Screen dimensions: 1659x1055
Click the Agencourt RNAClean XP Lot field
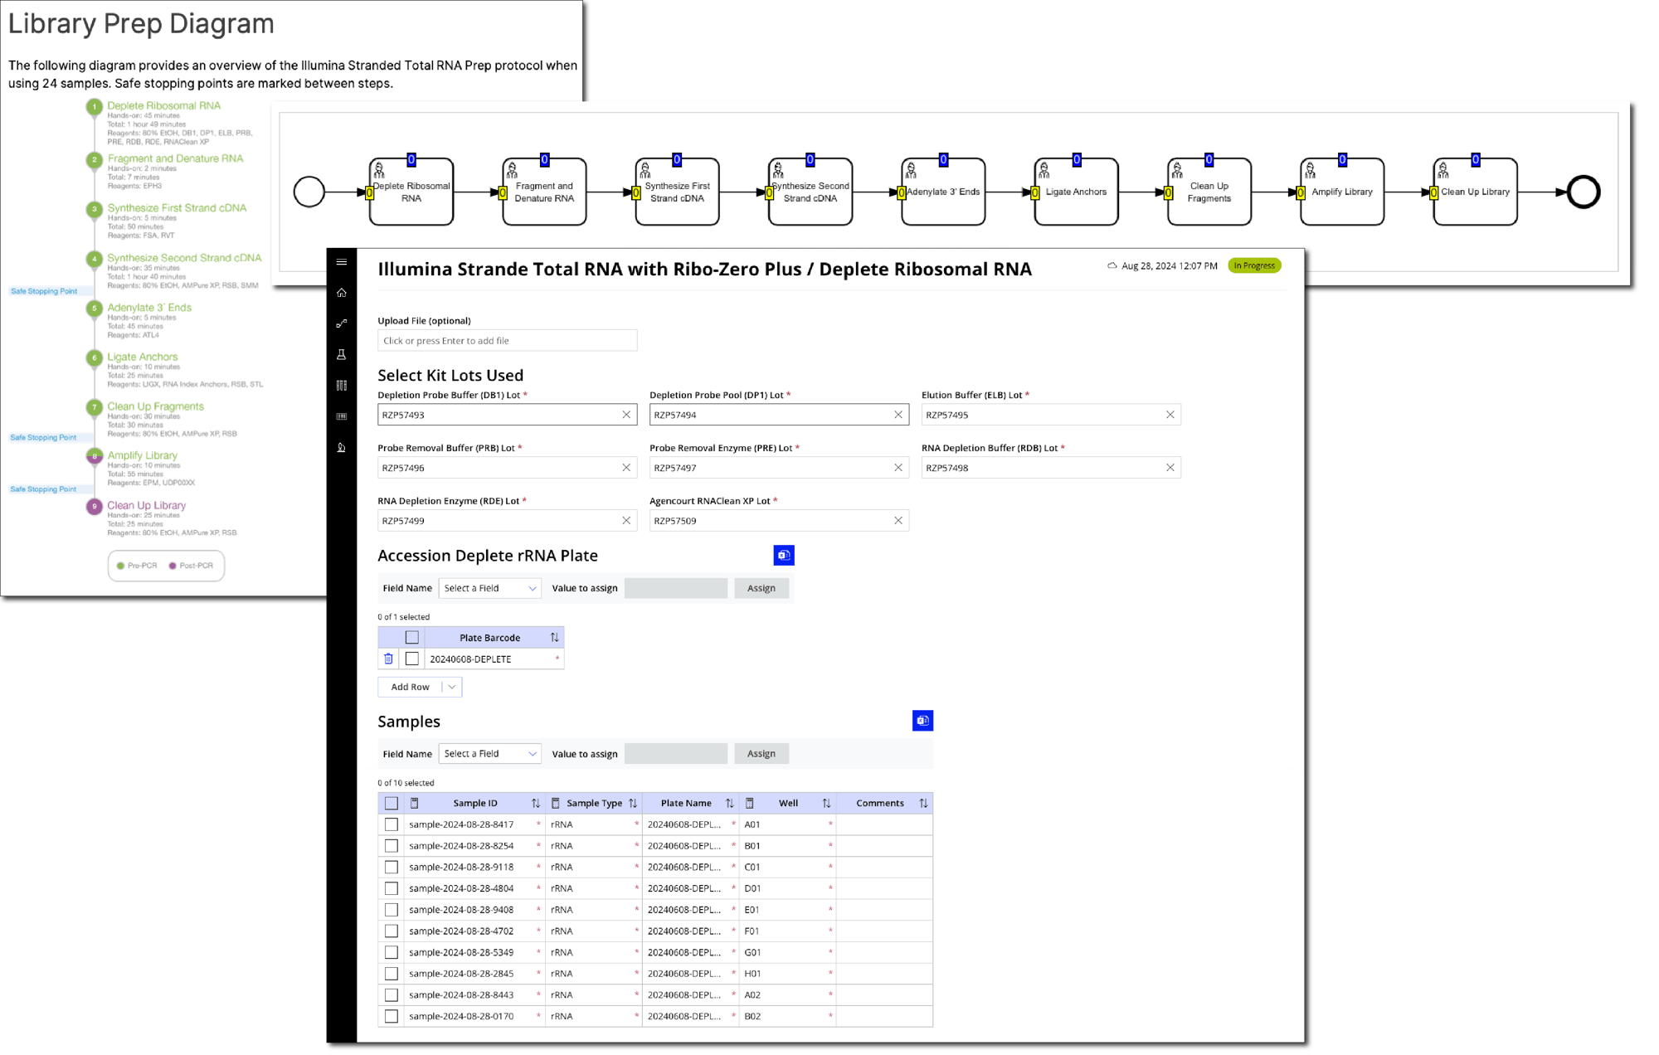(x=779, y=521)
